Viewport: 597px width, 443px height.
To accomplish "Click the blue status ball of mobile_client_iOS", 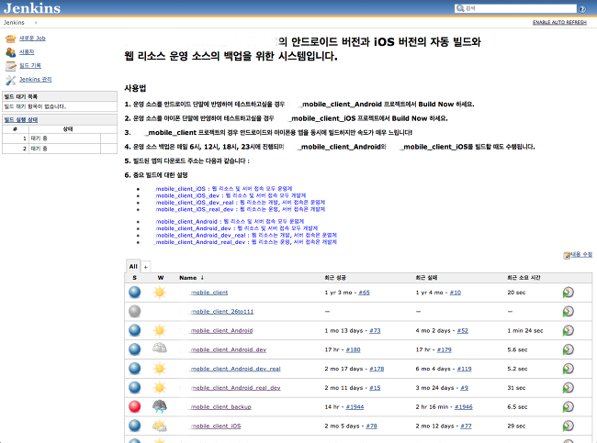I will pyautogui.click(x=134, y=426).
